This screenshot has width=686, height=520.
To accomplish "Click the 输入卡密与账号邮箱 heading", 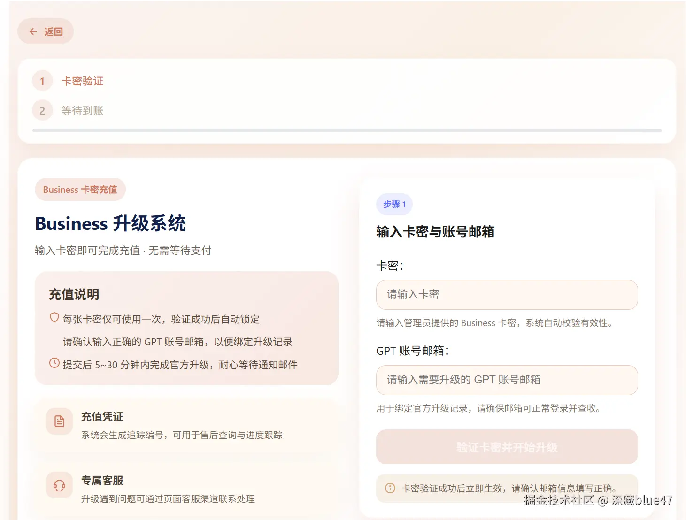I will tap(435, 231).
